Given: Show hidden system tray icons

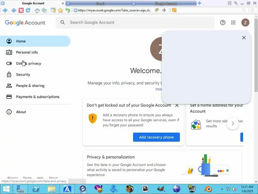Looking at the screenshot, I should [222, 189].
